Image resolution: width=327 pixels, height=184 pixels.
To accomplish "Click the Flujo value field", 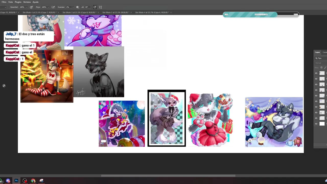I will [x=44, y=7].
